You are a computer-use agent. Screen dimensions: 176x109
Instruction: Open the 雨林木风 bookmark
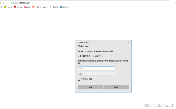pyautogui.click(x=54, y=7)
